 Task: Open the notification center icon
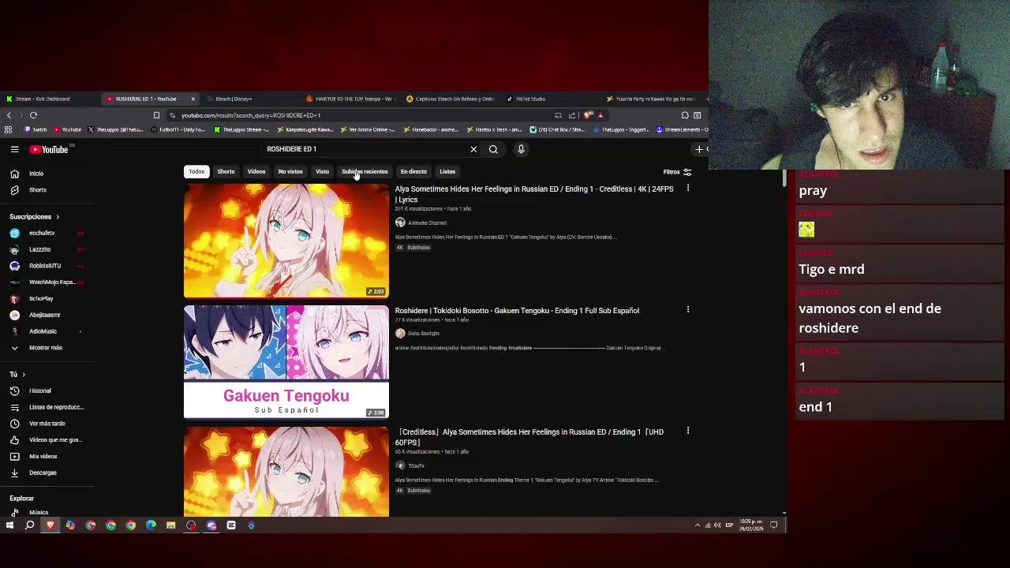pyautogui.click(x=774, y=525)
